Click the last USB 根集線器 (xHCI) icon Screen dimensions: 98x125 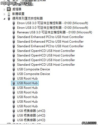click(x=14, y=120)
